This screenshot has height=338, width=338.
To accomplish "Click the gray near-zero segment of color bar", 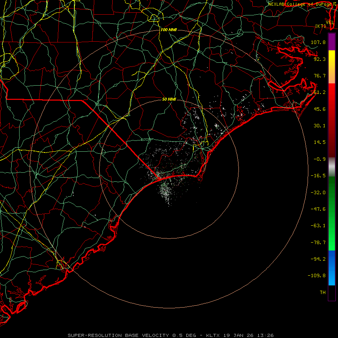I will point(332,167).
